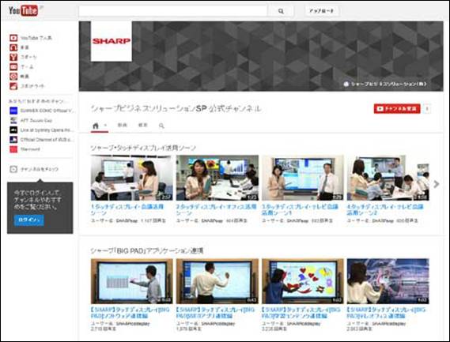Click the BIG PAD application section heading

pyautogui.click(x=147, y=251)
